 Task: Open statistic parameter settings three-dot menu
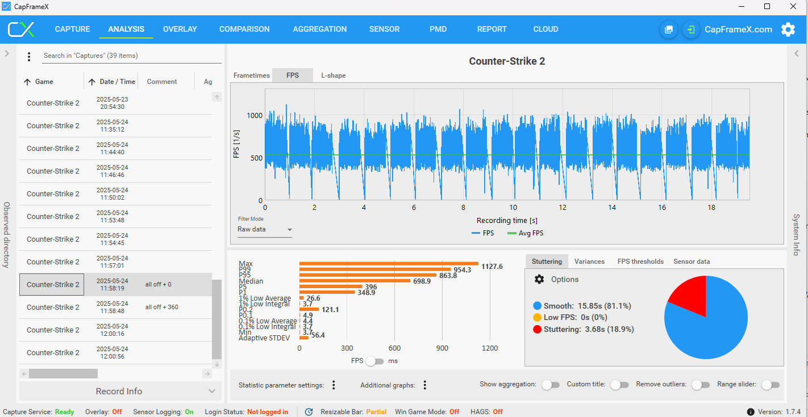tap(334, 385)
